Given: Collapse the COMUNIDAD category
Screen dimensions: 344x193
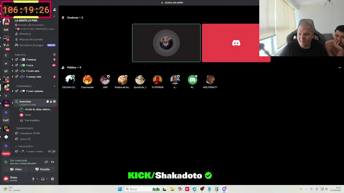Looking at the screenshot, I should point(26,86).
